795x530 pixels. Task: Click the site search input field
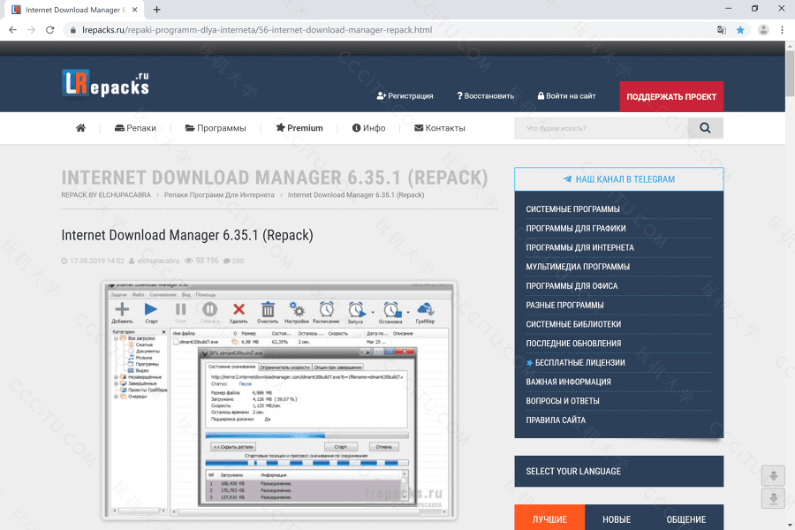point(601,128)
